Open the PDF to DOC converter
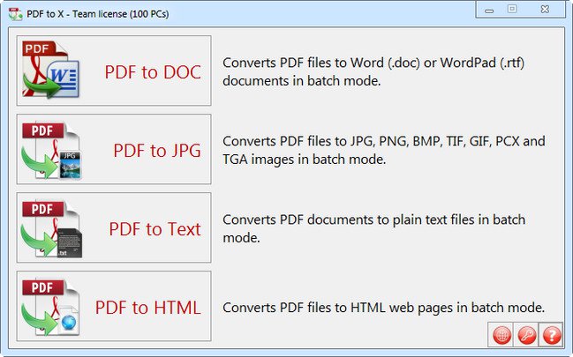This screenshot has height=357, width=573. pyautogui.click(x=114, y=71)
